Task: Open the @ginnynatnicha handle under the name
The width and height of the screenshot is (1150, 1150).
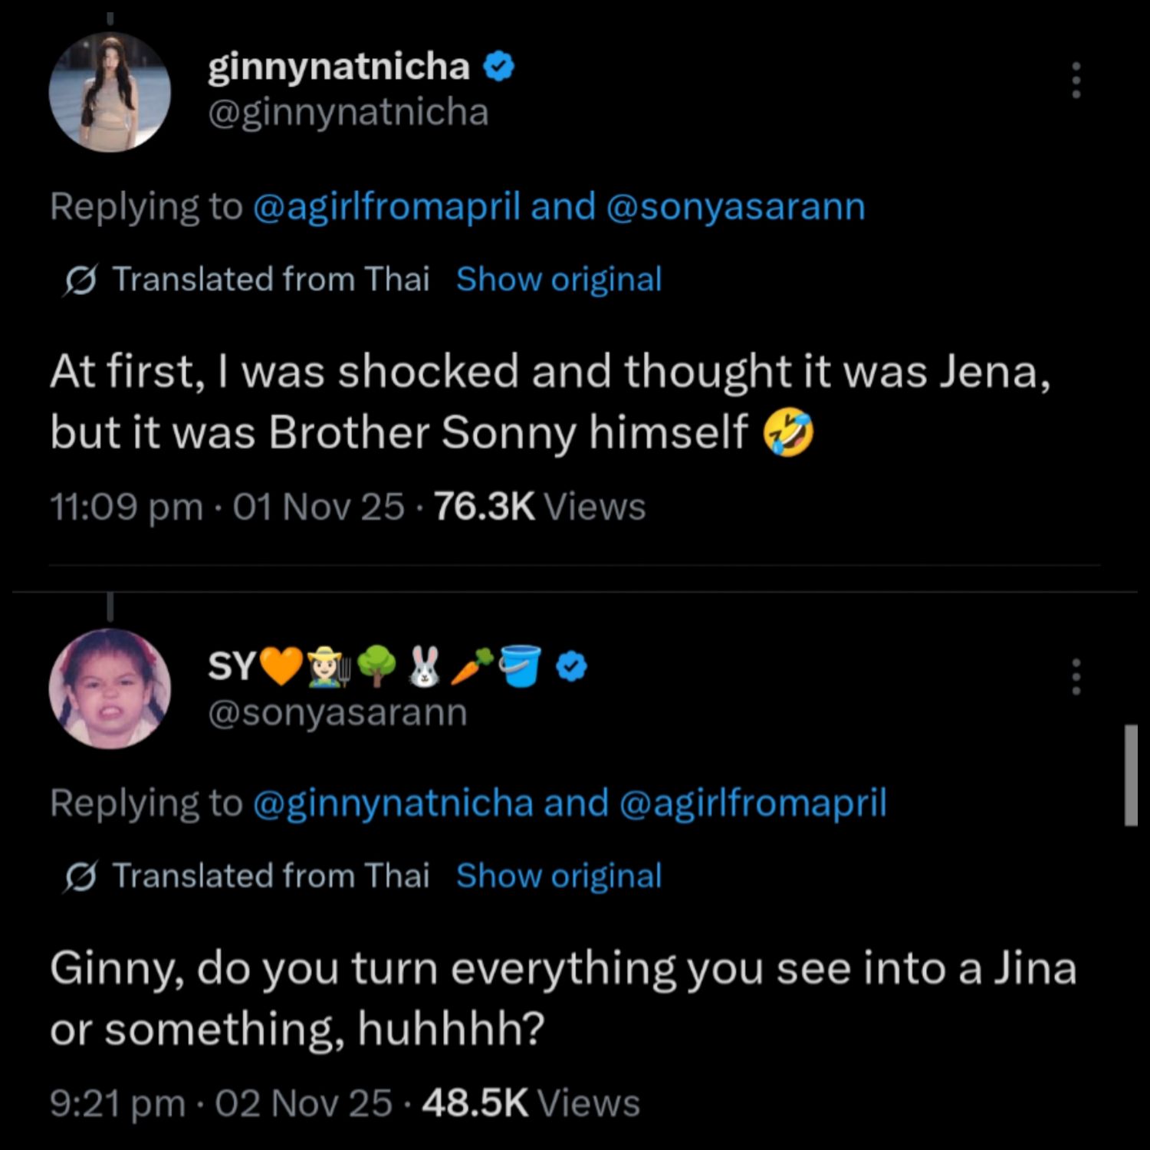Action: 348,113
